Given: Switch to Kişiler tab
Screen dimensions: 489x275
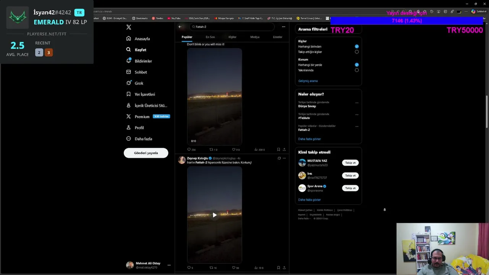Looking at the screenshot, I should [232, 37].
